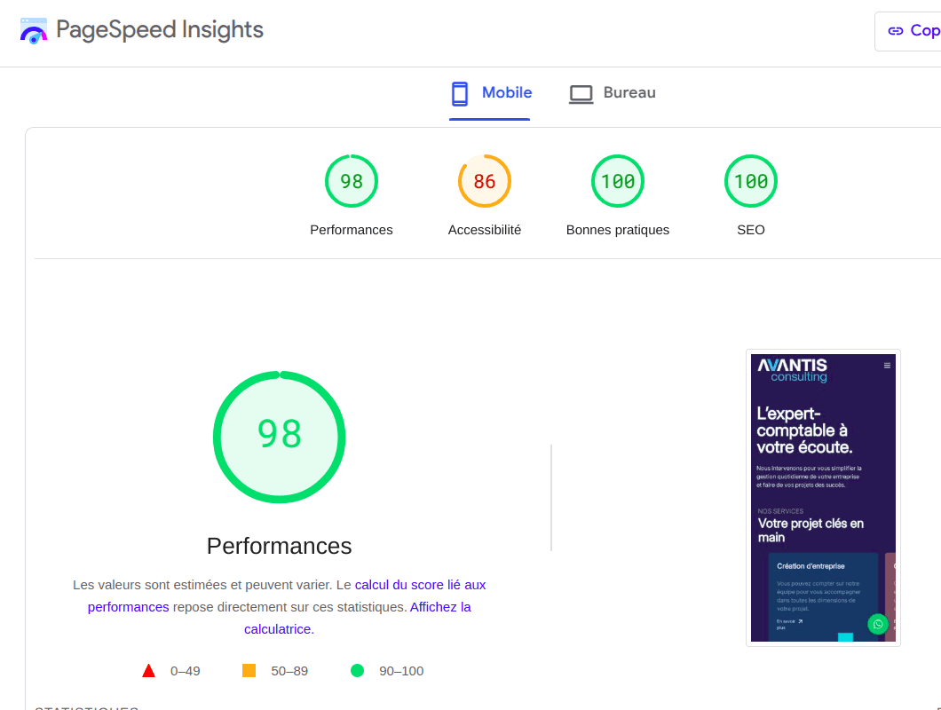Click the PageSpeed Insights title text

[160, 30]
